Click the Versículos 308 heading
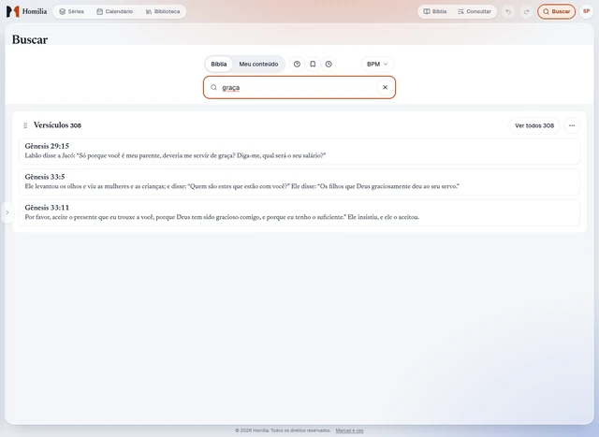Screen dimensions: 599x437 (x=57, y=125)
